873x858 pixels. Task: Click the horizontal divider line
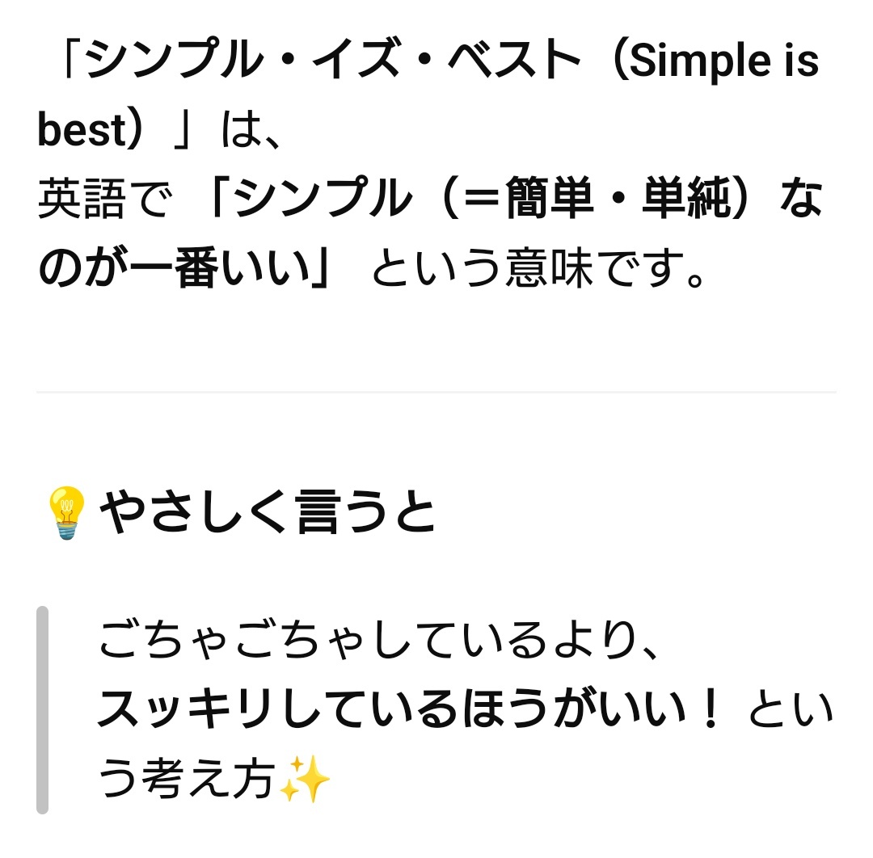(x=436, y=392)
